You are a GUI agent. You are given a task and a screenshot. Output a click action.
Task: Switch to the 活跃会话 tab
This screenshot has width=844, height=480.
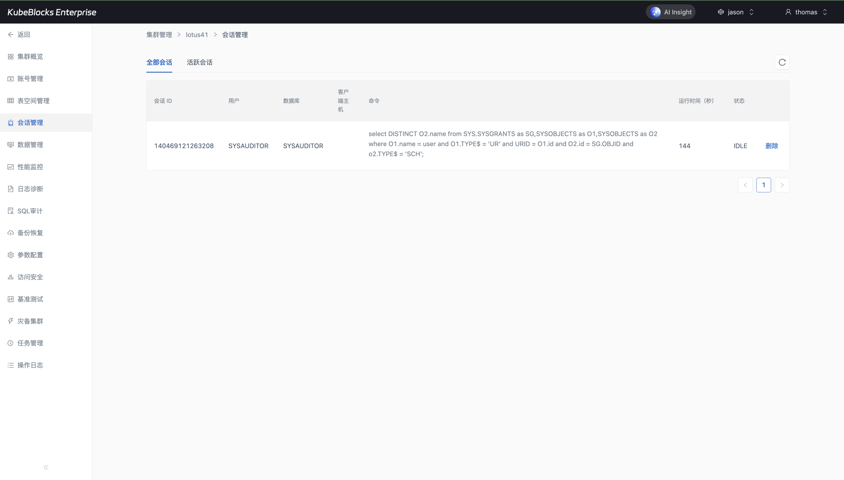click(200, 62)
